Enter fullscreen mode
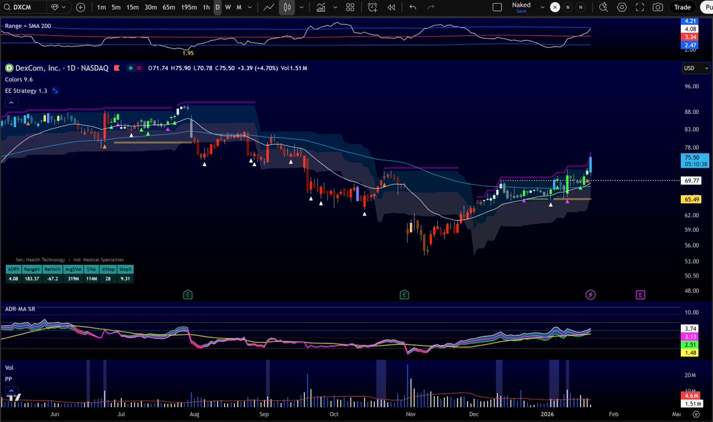 tap(639, 7)
